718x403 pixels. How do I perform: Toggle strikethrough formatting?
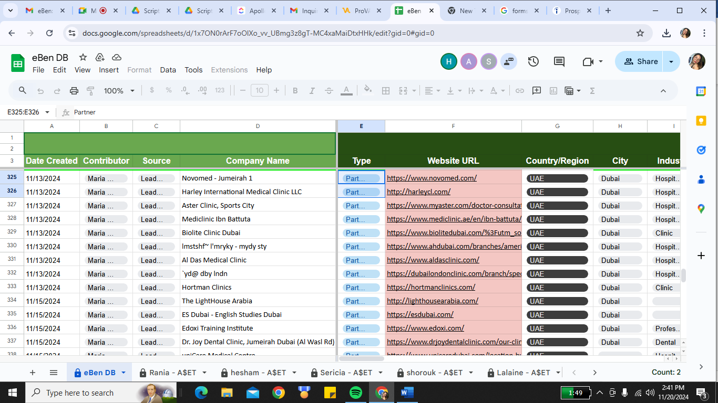pyautogui.click(x=329, y=91)
